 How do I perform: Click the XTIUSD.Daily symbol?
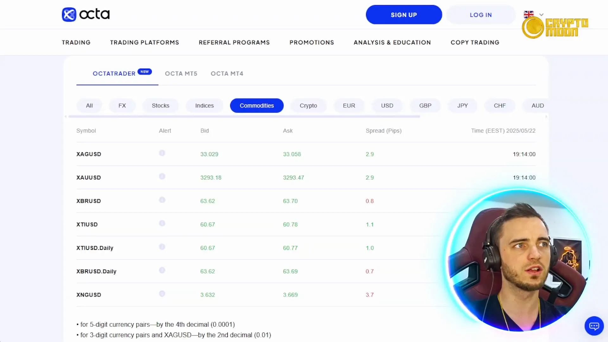click(95, 248)
